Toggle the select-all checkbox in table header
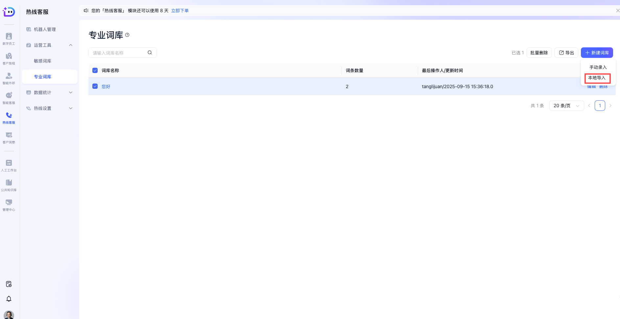The width and height of the screenshot is (620, 319). (95, 70)
